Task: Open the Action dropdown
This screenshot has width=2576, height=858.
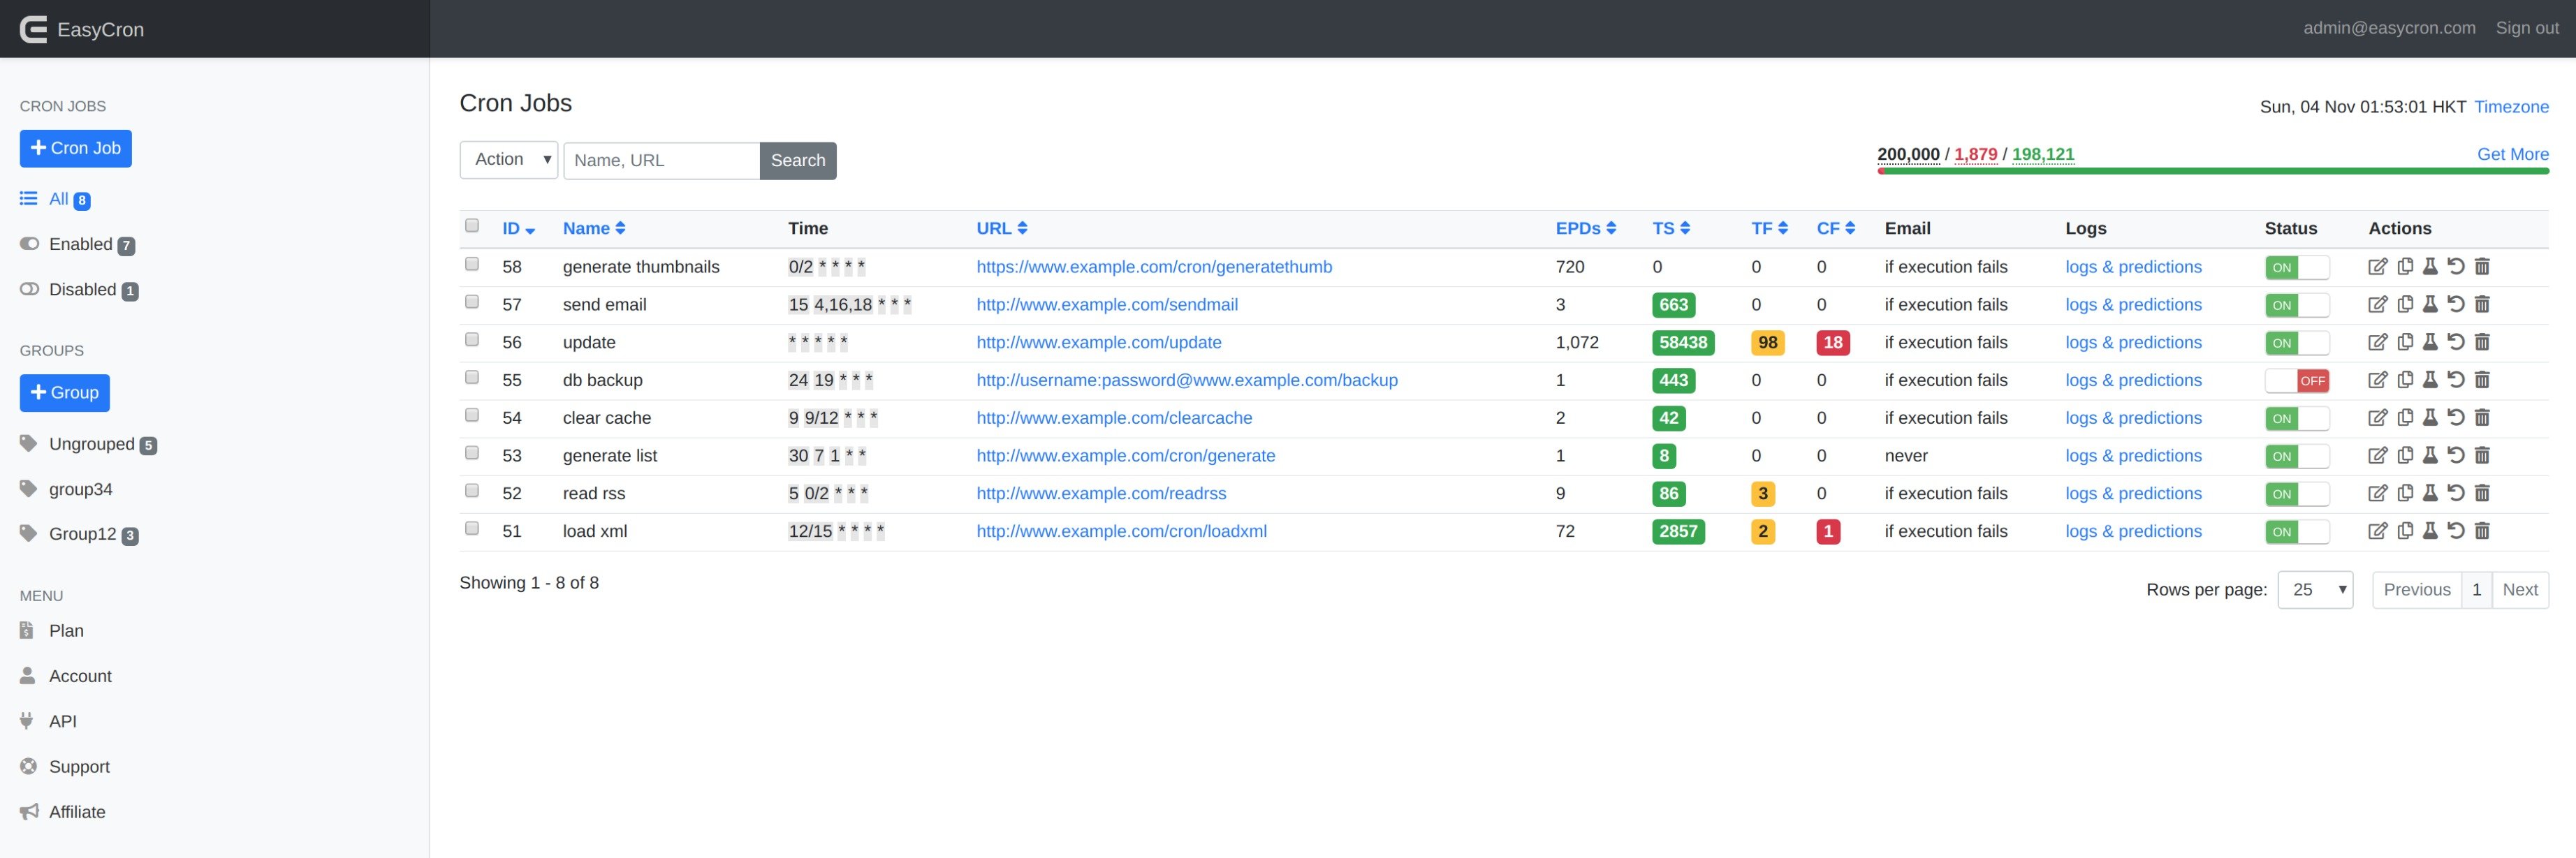Action: point(509,160)
